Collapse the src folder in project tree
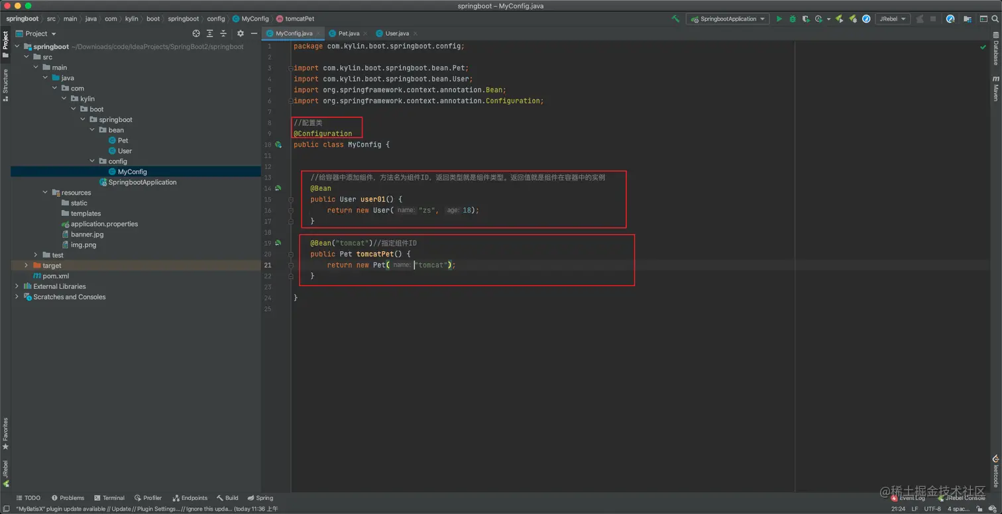Screen dimensions: 1002x514 point(27,57)
